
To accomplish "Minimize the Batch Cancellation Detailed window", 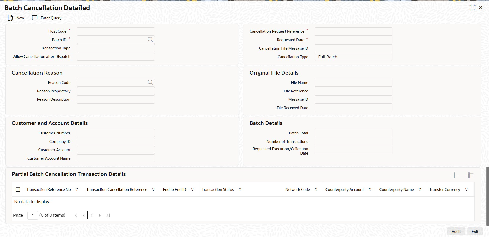I will (x=472, y=8).
